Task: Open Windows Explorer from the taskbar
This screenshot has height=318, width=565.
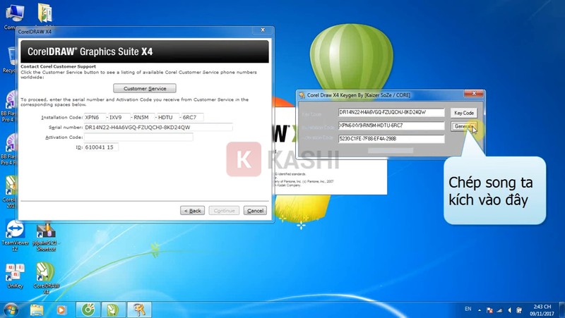Action: tap(37, 310)
